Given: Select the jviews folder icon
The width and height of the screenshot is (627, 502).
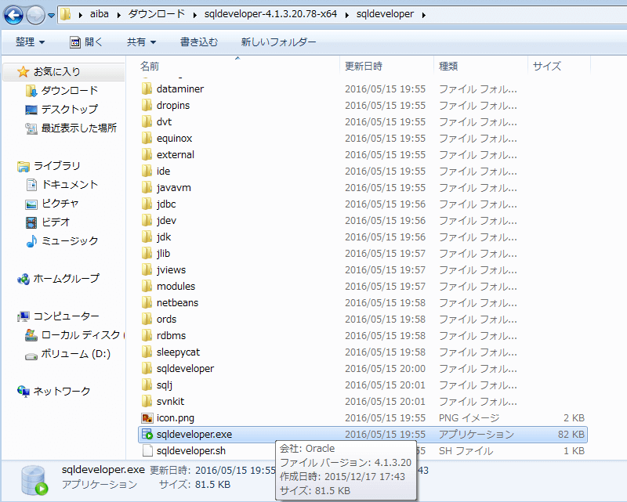Looking at the screenshot, I should (147, 269).
